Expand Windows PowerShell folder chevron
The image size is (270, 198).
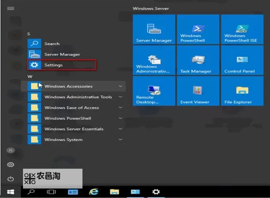pos(121,118)
